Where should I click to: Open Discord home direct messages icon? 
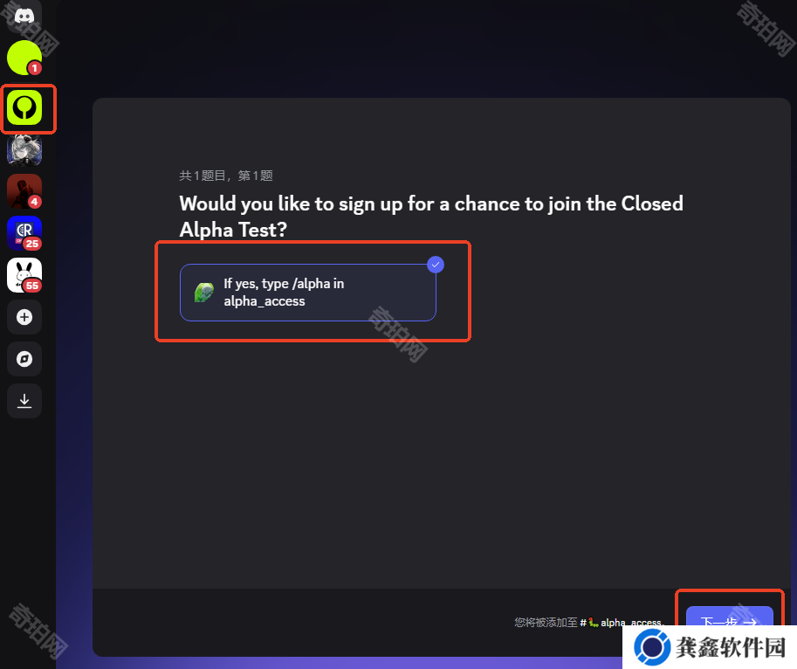click(24, 15)
